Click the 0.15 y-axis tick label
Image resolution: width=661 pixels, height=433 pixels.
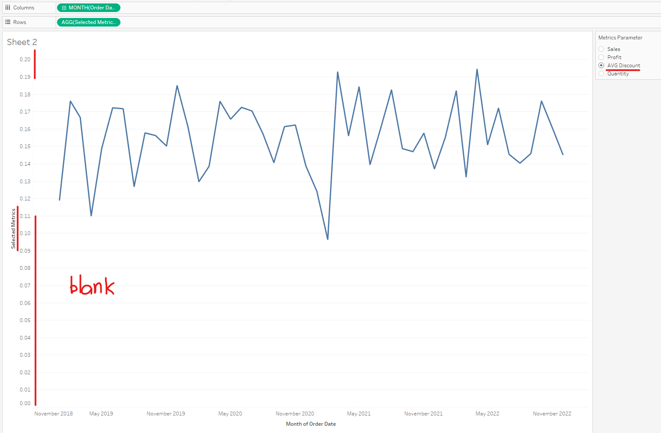click(25, 146)
